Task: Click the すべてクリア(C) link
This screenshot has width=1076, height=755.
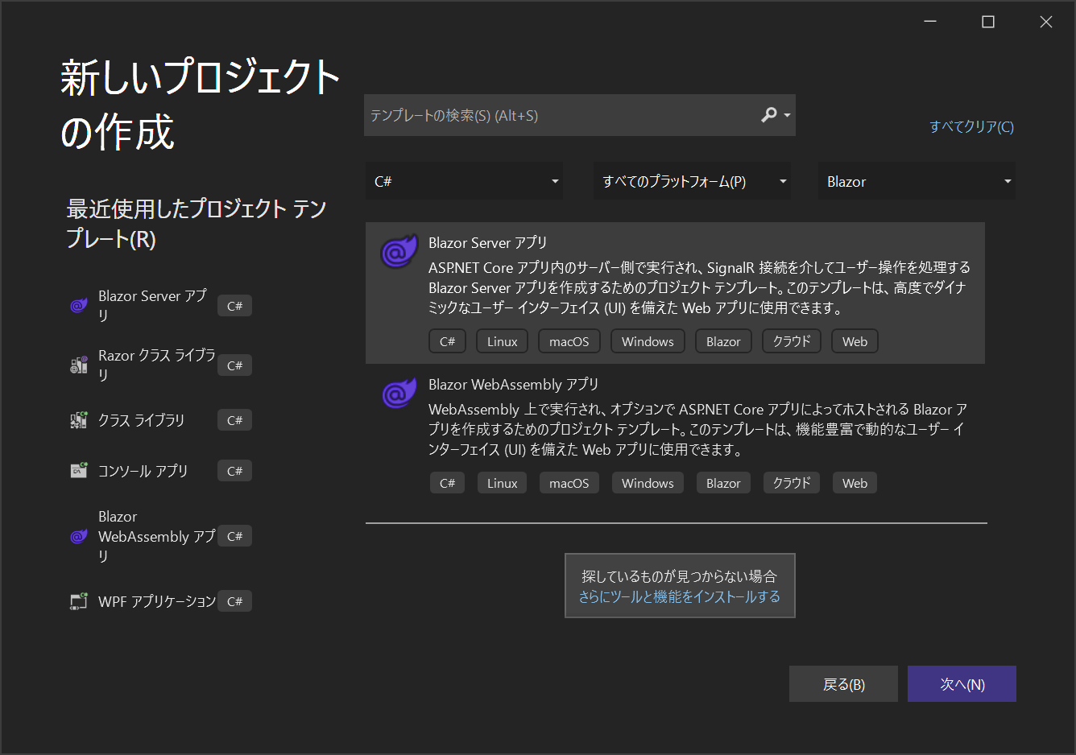Action: [x=971, y=126]
